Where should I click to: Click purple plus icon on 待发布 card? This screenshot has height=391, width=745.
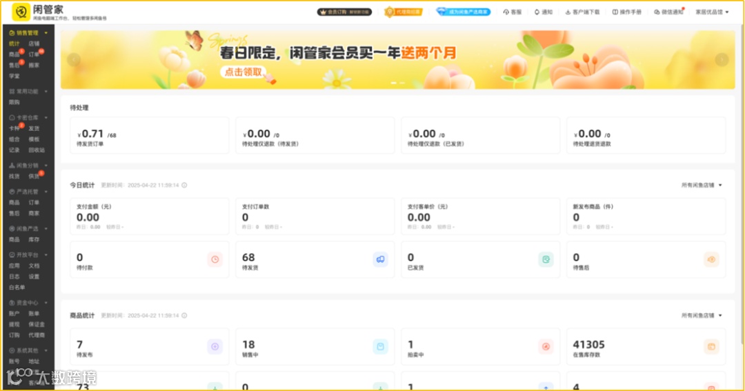coord(215,346)
